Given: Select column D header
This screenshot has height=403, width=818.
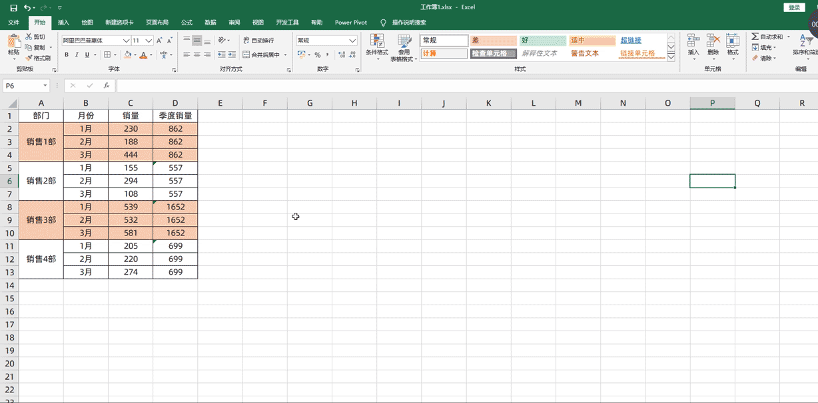Looking at the screenshot, I should tap(175, 103).
